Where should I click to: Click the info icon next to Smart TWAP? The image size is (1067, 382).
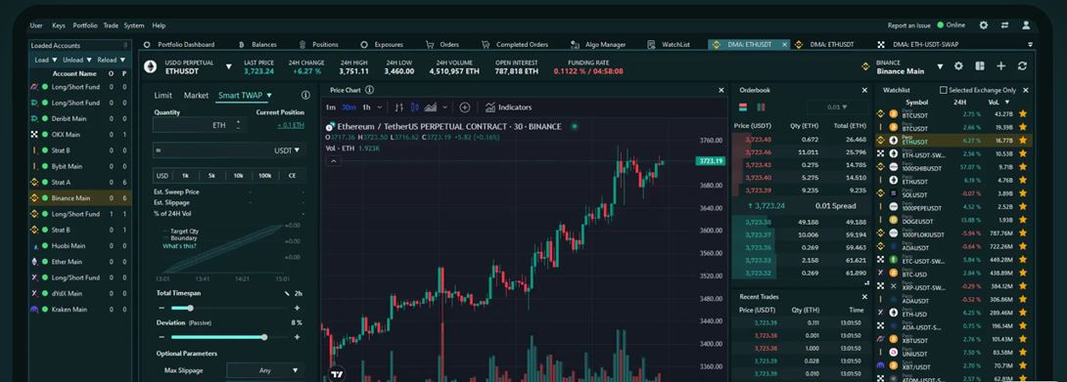click(x=305, y=95)
